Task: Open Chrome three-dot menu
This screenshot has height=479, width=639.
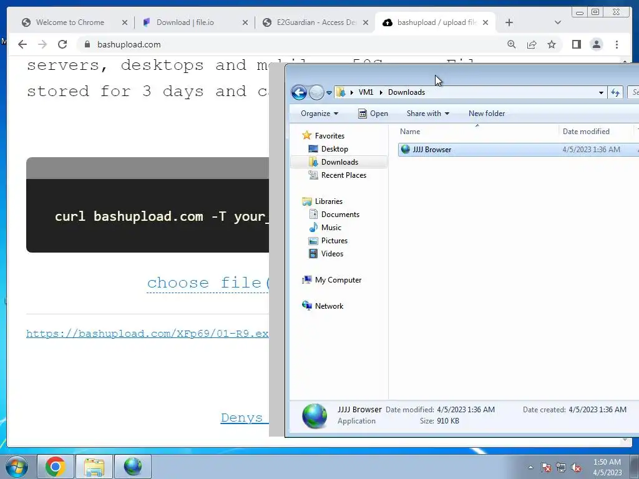Action: [617, 44]
